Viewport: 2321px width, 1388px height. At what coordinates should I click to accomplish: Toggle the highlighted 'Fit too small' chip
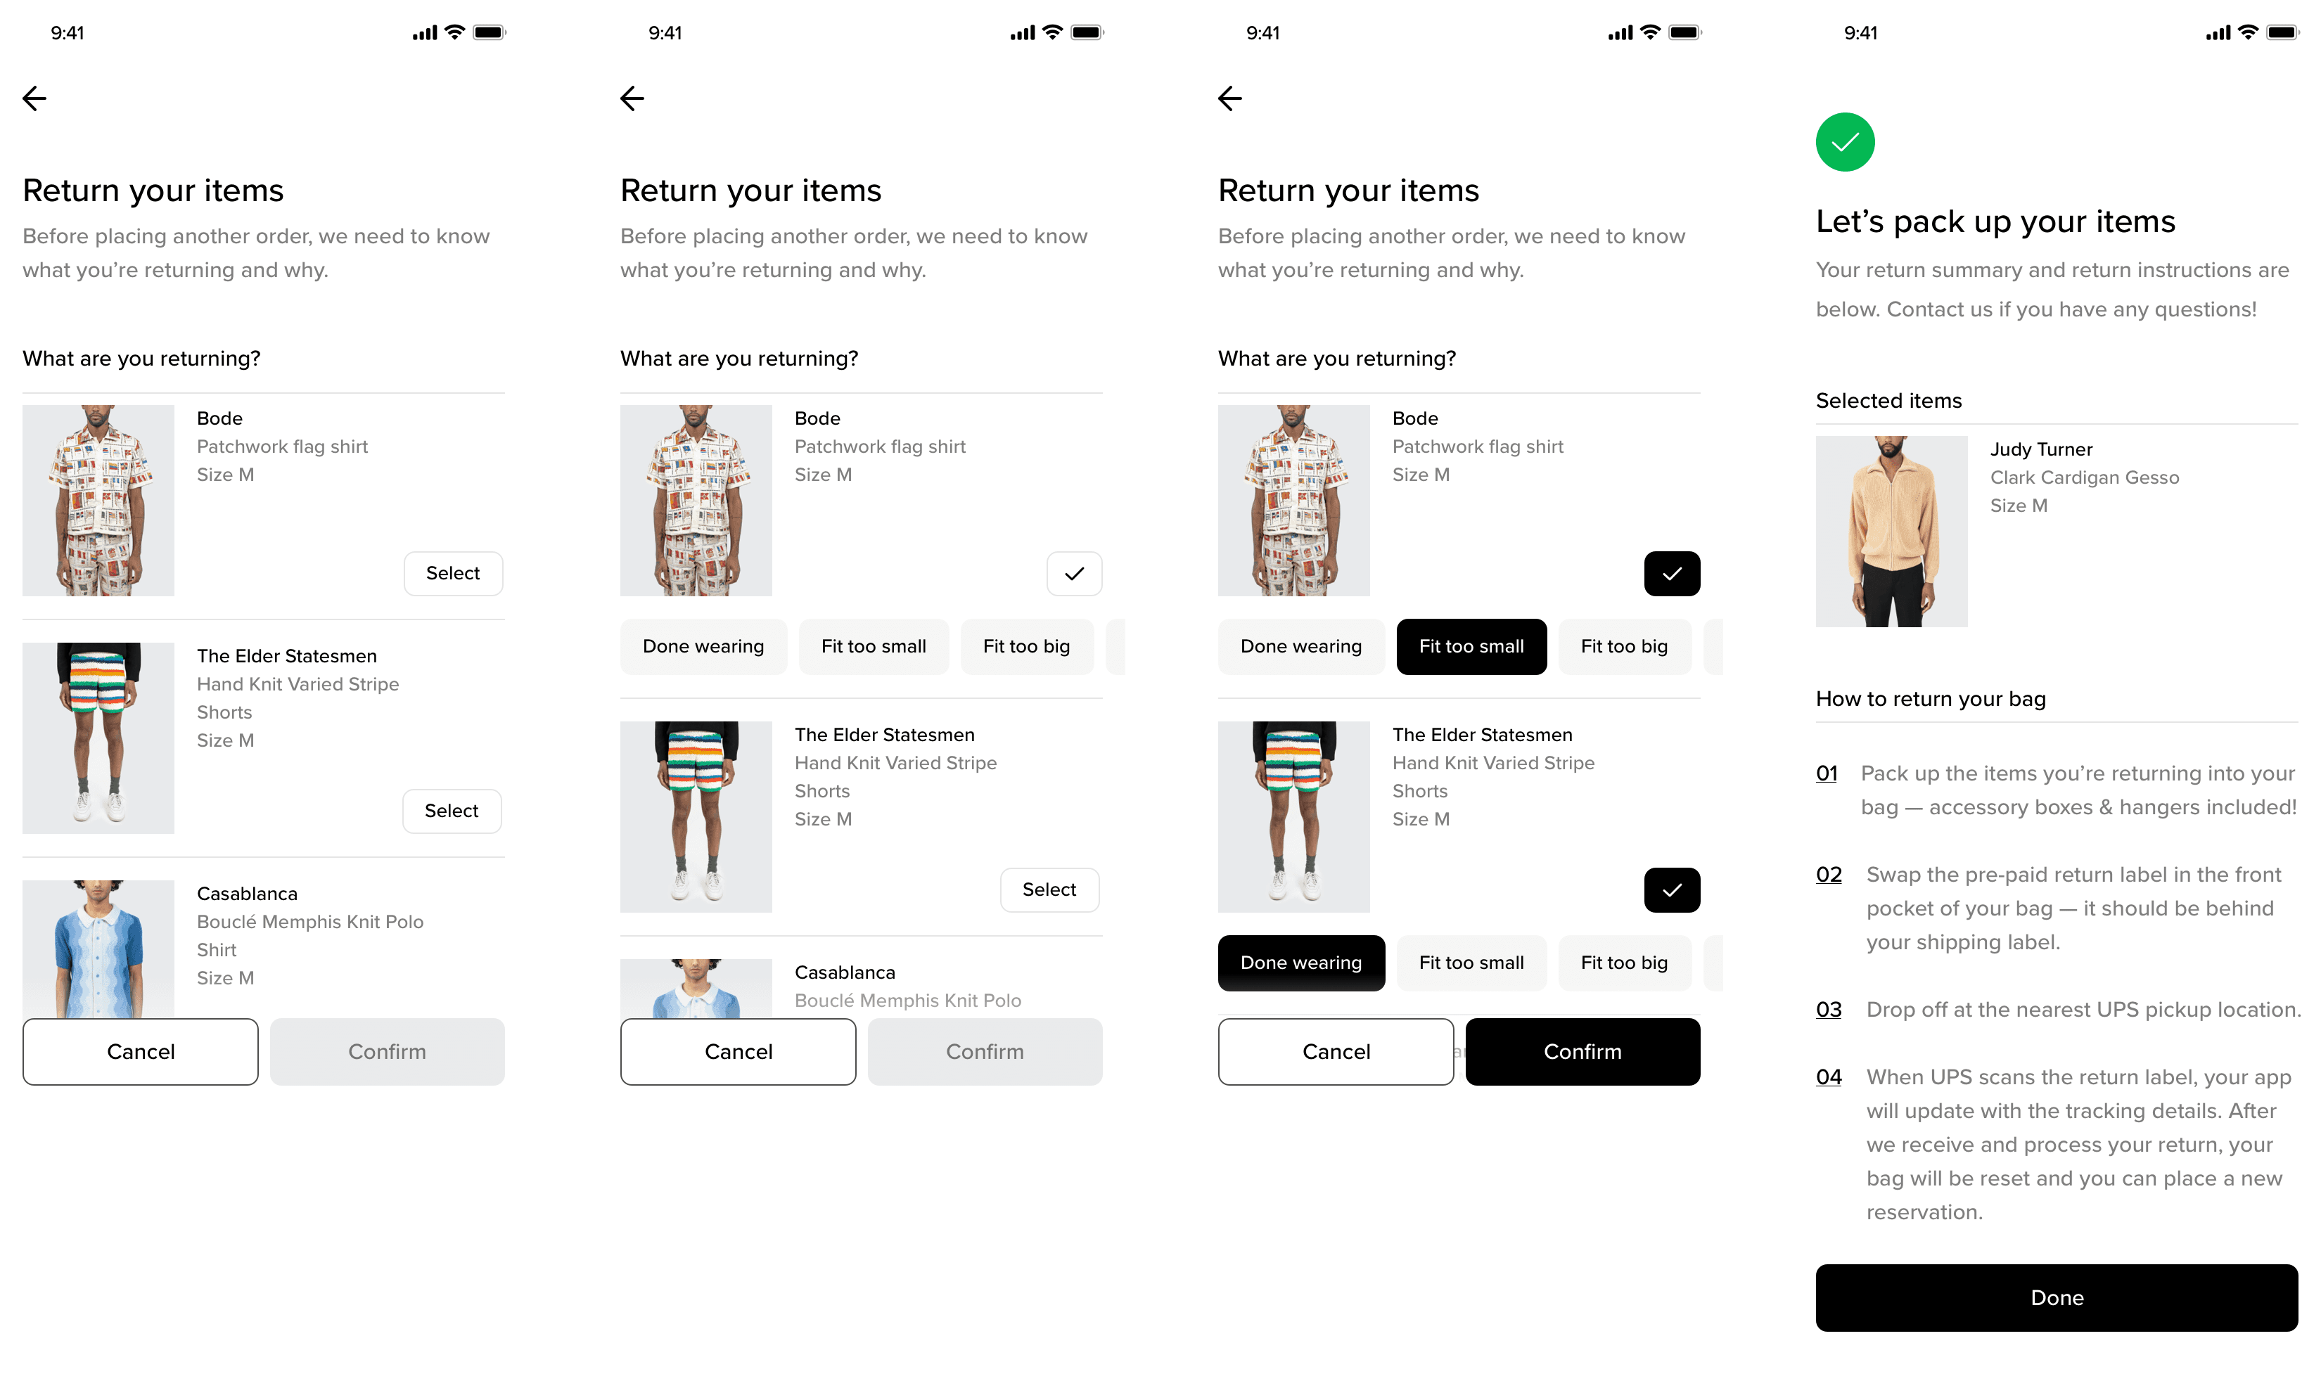coord(1471,646)
